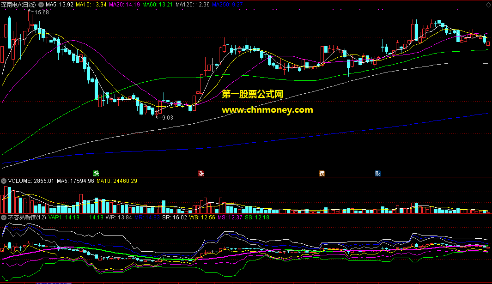Open the main chart indicator dropdown arrow
Viewport: 492px width, 284px height.
click(41, 5)
